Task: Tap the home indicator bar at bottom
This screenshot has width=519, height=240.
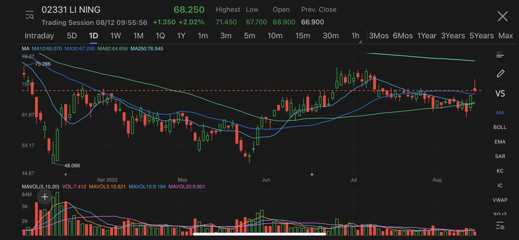Action: tap(259, 234)
